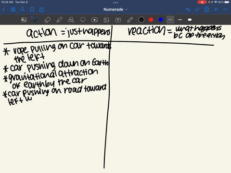Select the medium stroke width

180,20
